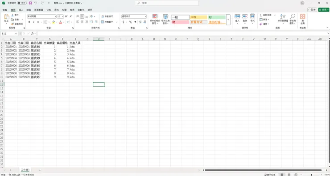Click the Wrap Text button
330x176 pixels.
pyautogui.click(x=107, y=16)
